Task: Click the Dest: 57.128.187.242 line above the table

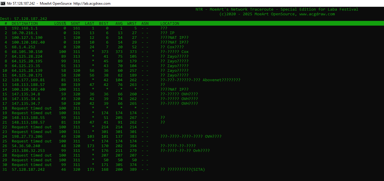Action: pyautogui.click(x=24, y=19)
